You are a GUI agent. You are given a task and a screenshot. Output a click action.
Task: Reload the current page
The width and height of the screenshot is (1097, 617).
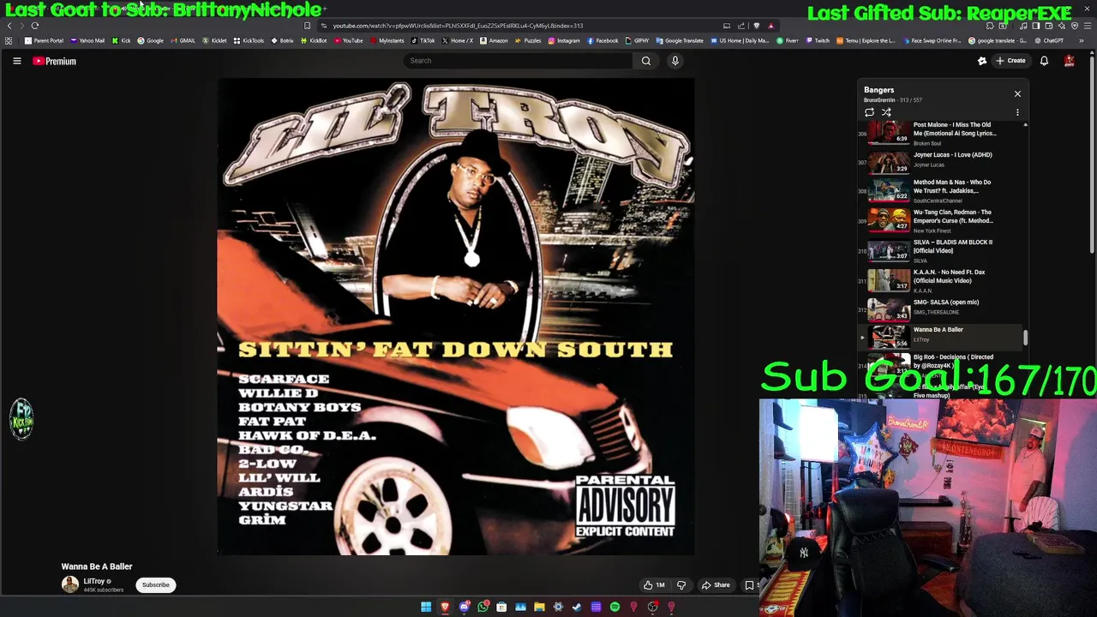tap(35, 26)
